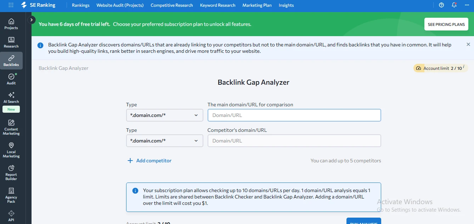Click the SE Ranking logo

point(38,5)
